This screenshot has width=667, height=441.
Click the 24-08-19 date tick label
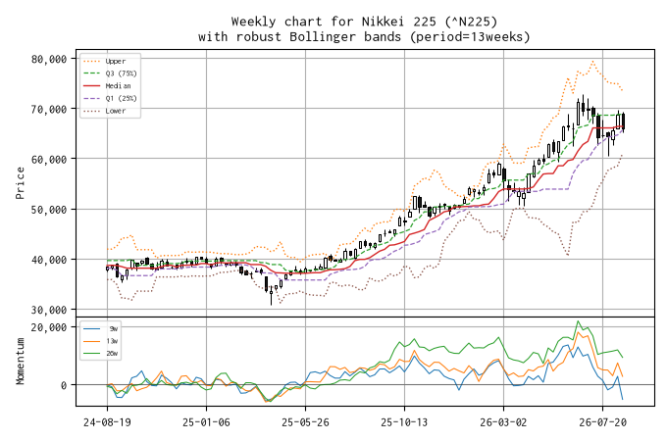click(x=107, y=422)
